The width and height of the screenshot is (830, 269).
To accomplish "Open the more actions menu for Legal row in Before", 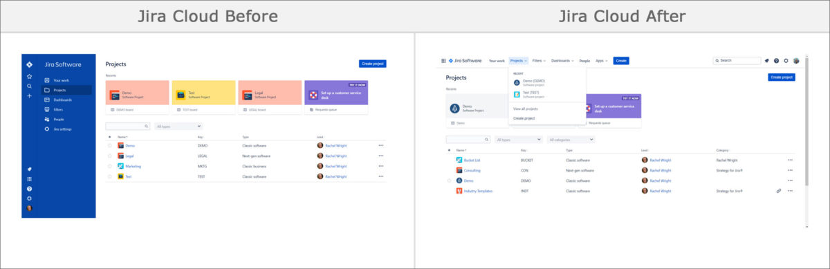I will click(x=380, y=156).
